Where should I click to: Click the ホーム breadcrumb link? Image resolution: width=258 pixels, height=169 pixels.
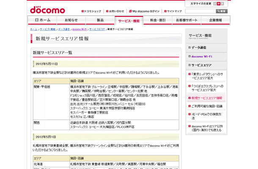[34, 29]
